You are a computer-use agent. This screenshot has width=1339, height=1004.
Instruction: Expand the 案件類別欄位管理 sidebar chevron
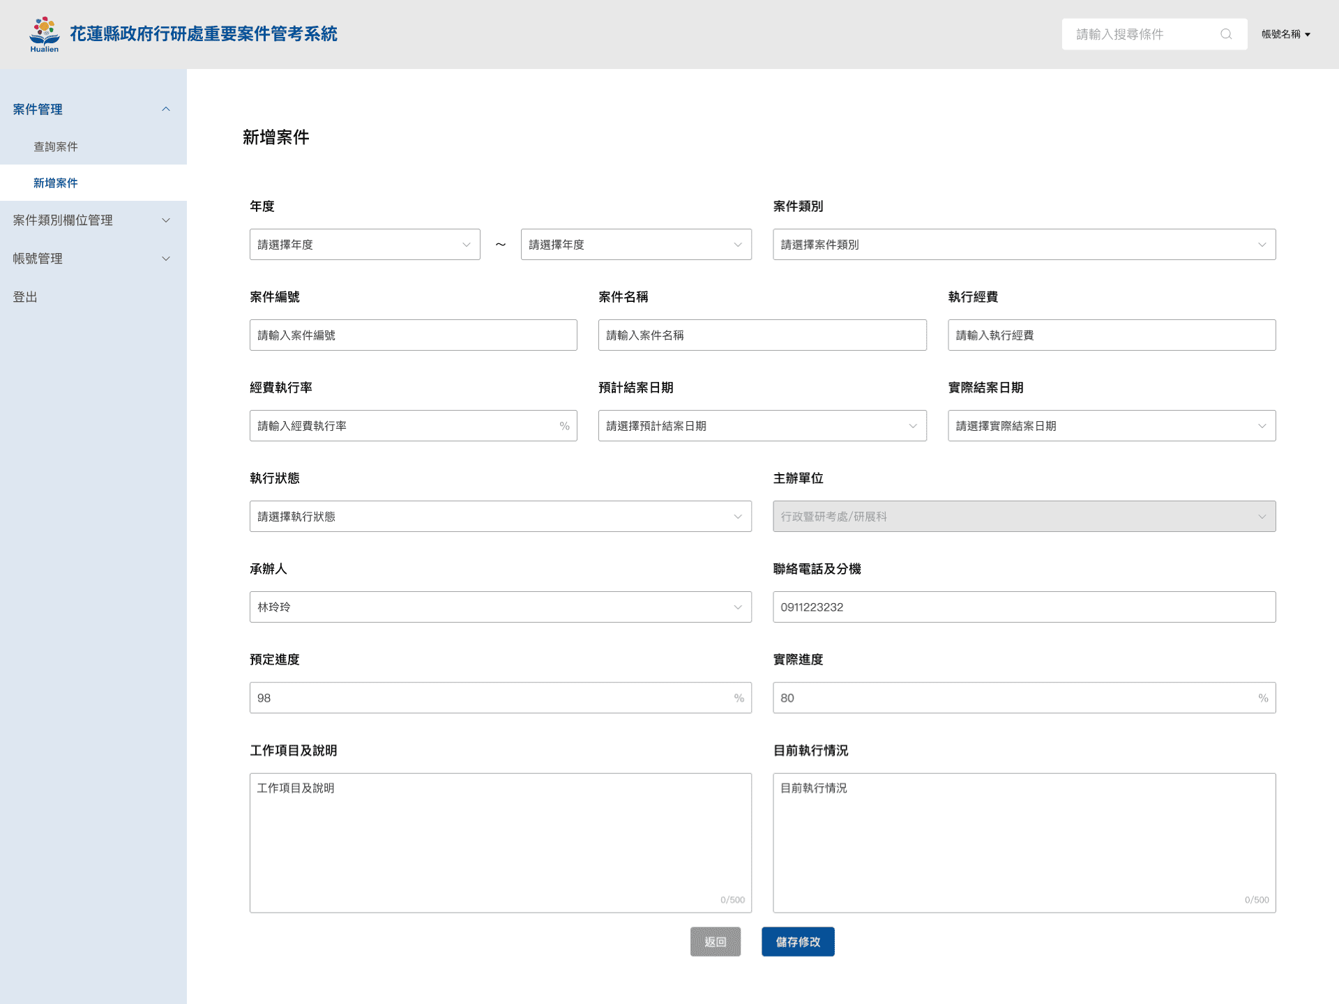(166, 220)
